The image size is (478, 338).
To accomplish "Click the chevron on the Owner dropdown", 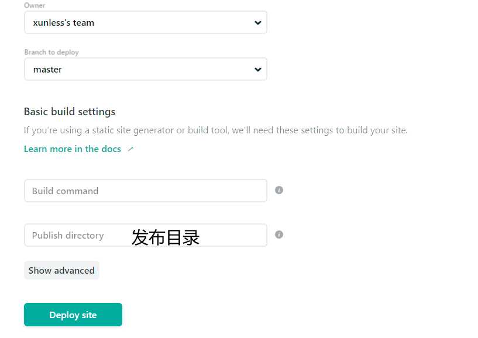I will click(257, 22).
